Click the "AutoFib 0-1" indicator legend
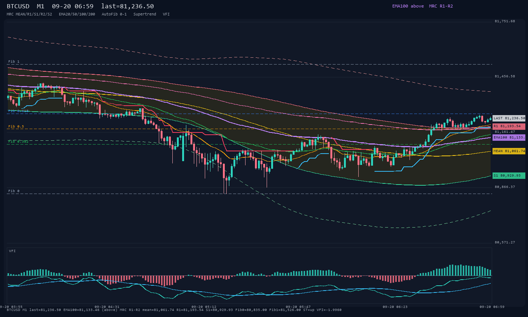Screen dimensions: 528x317 click(x=114, y=14)
